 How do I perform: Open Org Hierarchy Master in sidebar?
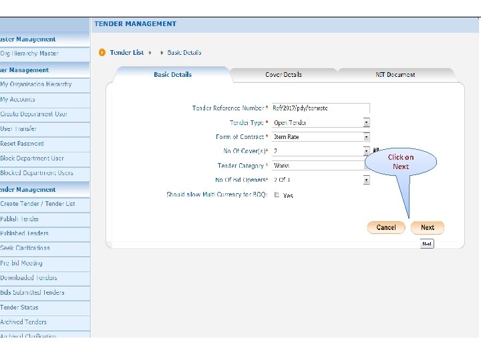pos(45,53)
